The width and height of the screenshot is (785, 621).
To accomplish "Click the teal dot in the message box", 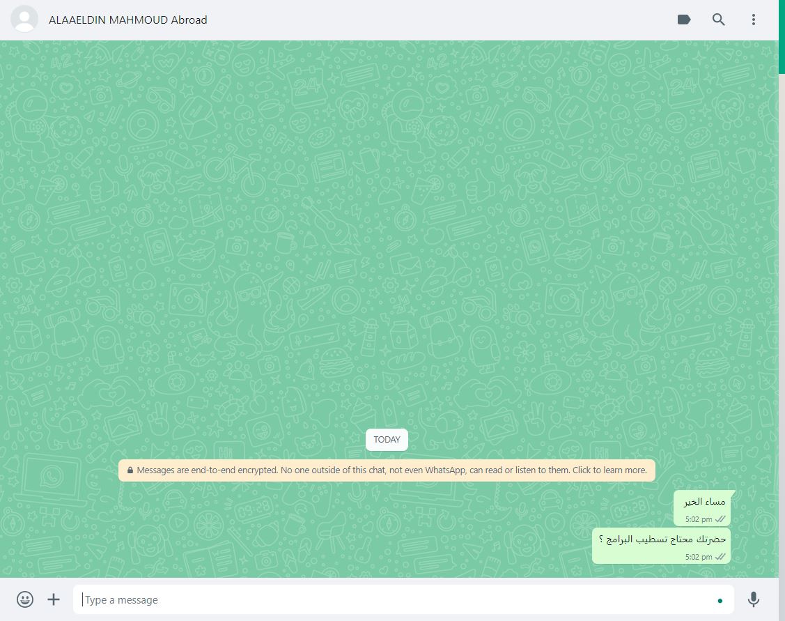I will [x=720, y=601].
